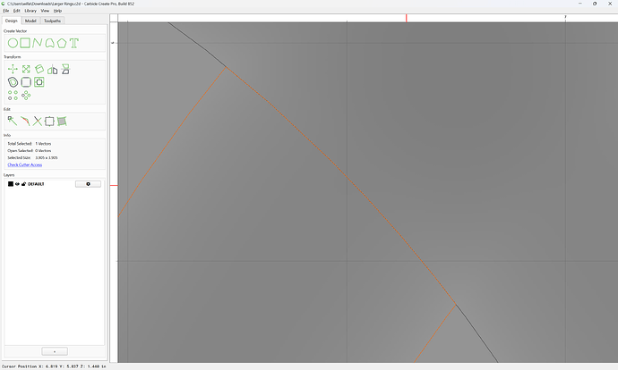The height and width of the screenshot is (370, 618).
Task: Use the Offset Vectors tool
Action: coord(13,82)
